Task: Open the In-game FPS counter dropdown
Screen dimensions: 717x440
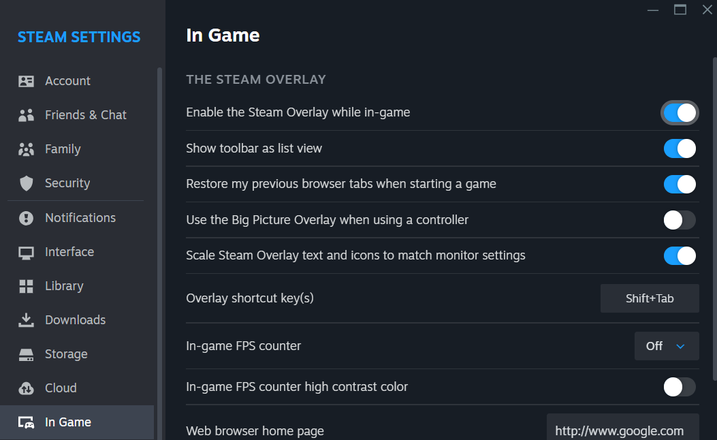Action: [666, 346]
